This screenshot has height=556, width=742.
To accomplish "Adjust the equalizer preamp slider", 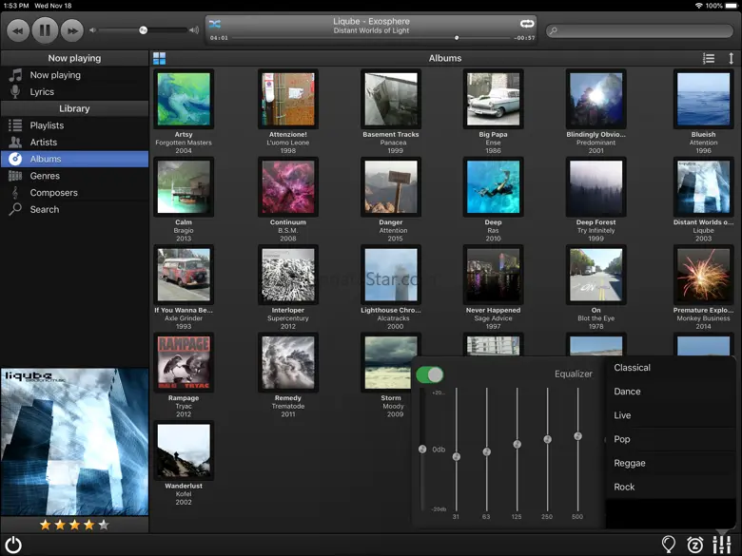I will 422,450.
